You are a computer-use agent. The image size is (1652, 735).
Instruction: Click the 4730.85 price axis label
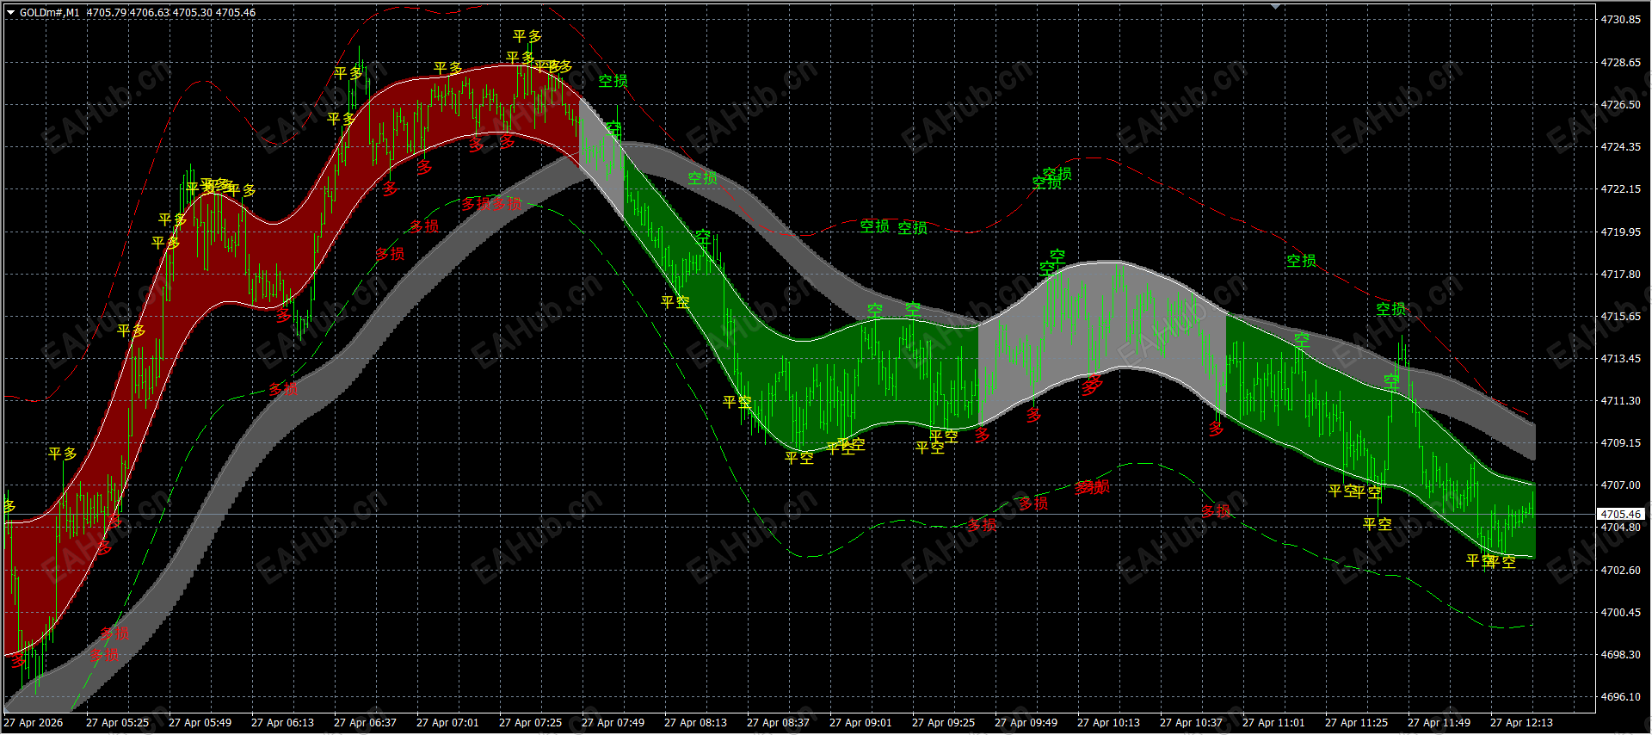point(1620,20)
